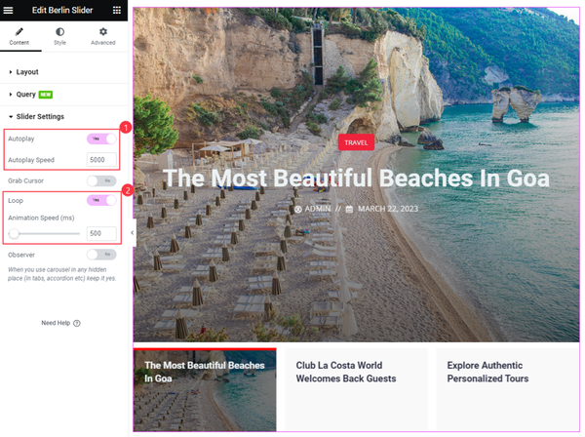Click the Content pencil icon
Image resolution: width=585 pixels, height=437 pixels.
pyautogui.click(x=19, y=31)
